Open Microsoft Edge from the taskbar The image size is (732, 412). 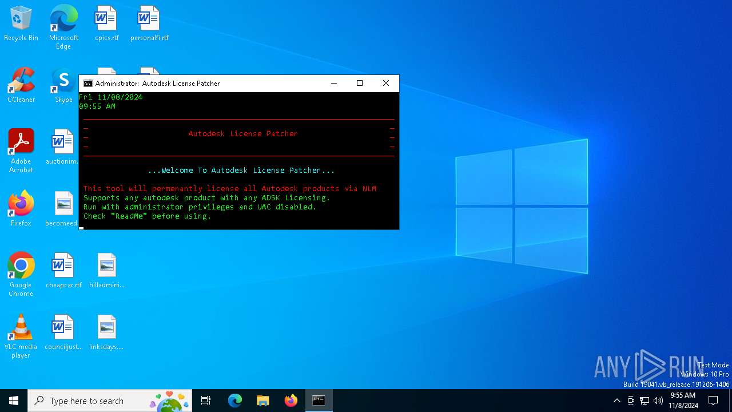235,401
